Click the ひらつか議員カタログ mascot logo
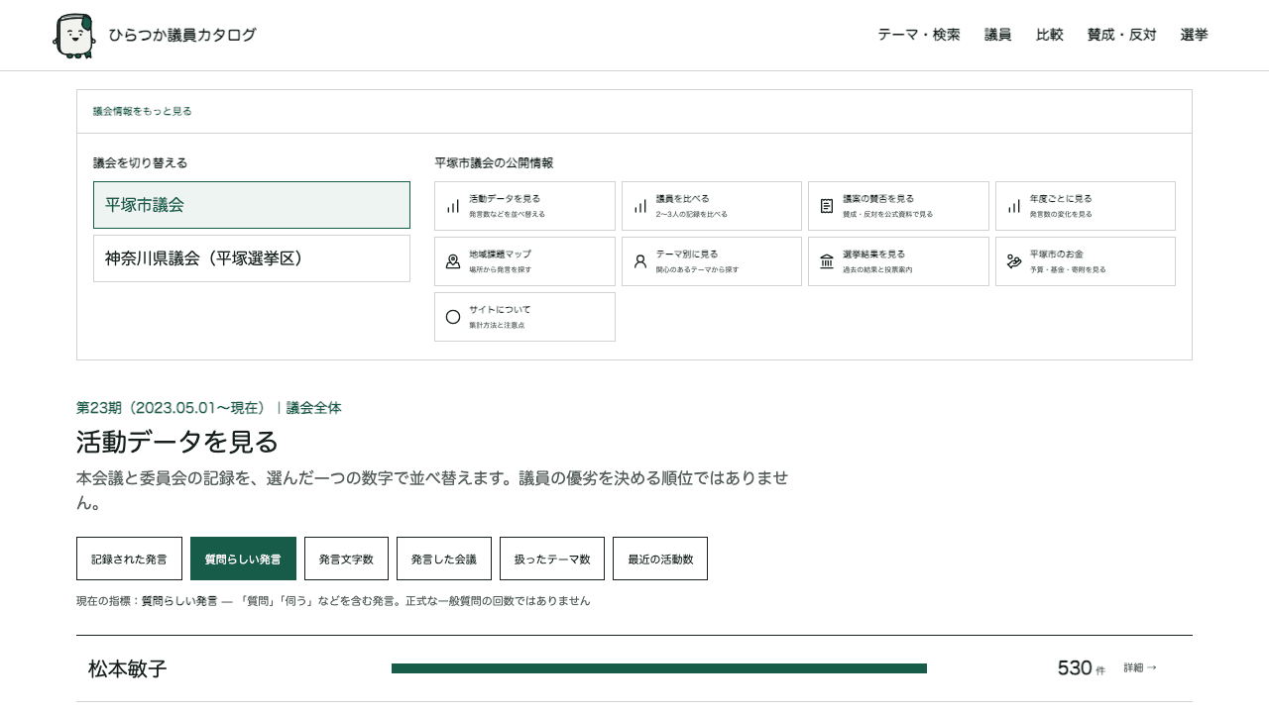Image resolution: width=1269 pixels, height=713 pixels. pyautogui.click(x=73, y=36)
